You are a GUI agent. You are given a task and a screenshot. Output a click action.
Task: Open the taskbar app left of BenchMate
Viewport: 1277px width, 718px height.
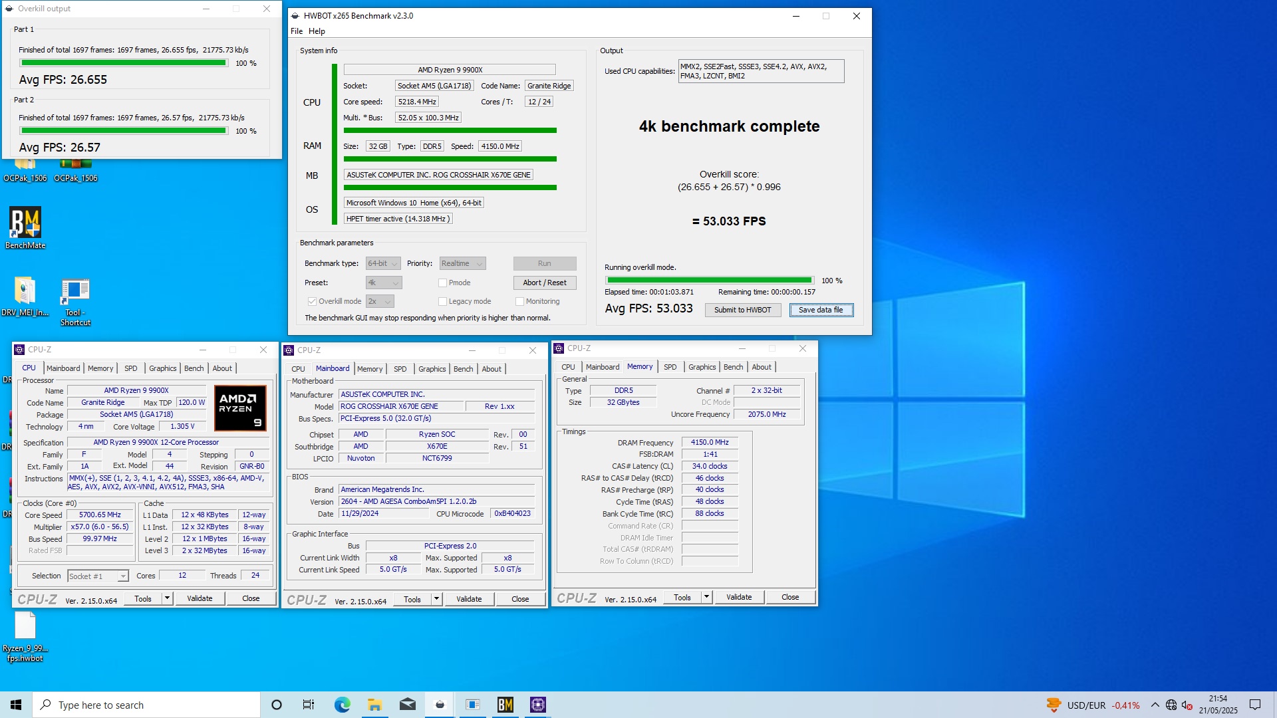click(473, 705)
